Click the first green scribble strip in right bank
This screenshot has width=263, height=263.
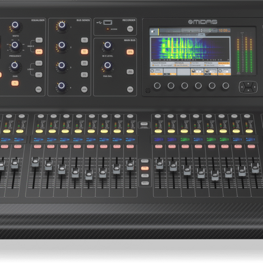tap(185, 139)
